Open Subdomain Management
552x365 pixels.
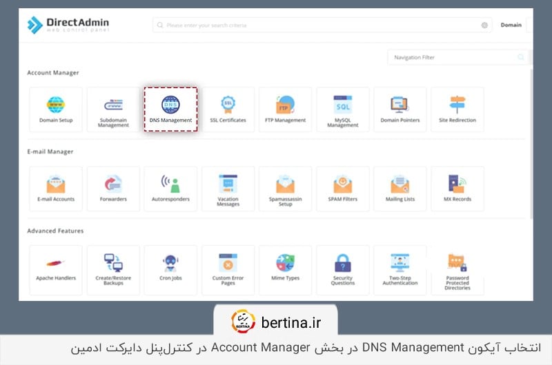point(113,109)
